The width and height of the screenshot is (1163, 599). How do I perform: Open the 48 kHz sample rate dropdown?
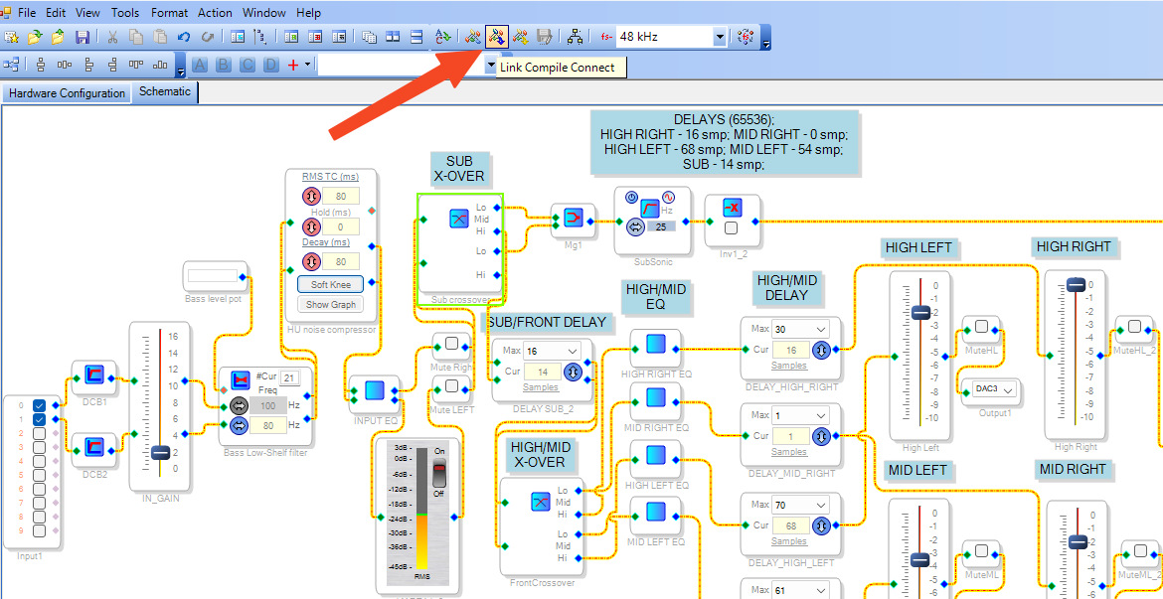point(718,37)
